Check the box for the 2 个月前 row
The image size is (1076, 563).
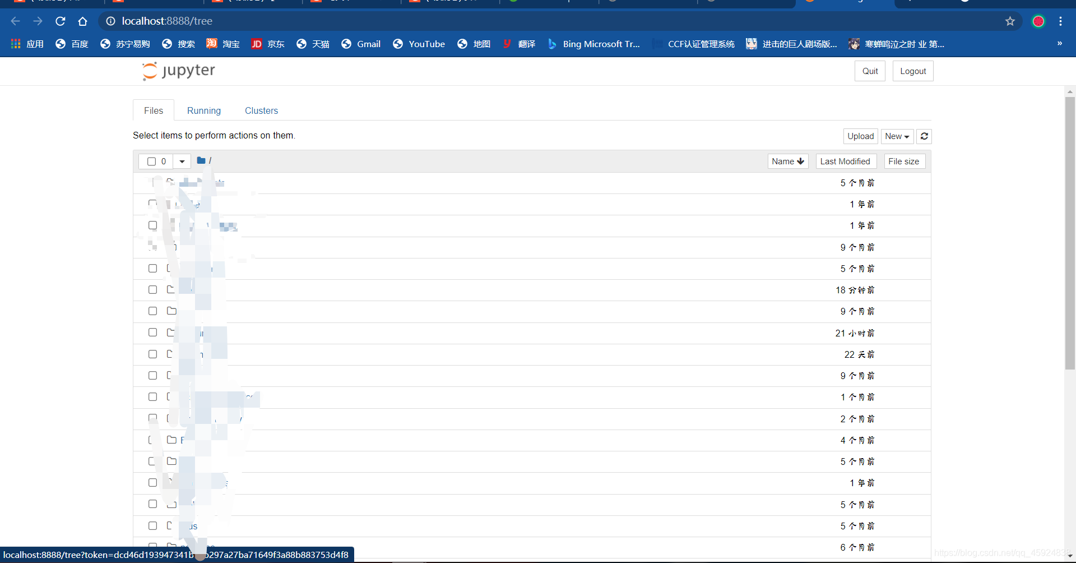[152, 418]
